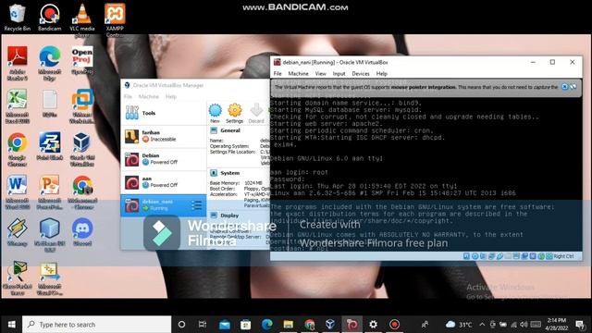Open OpenProj desktop shortcut

pos(82,60)
